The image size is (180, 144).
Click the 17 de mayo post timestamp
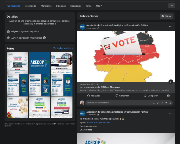point(91,115)
